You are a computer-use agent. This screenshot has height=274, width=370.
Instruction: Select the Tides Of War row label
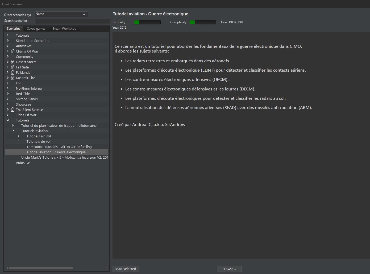tap(26, 115)
